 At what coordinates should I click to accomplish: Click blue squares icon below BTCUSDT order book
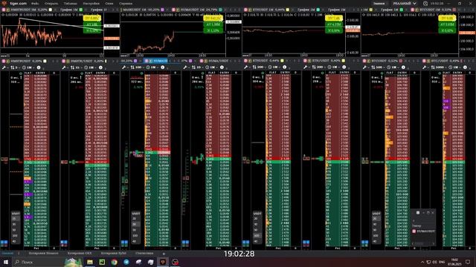365,243
